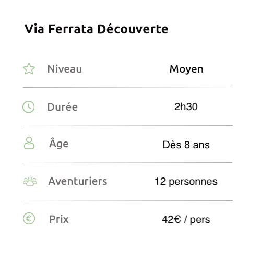Select the Dès 8 ans value
This screenshot has height=261, width=261.
(x=186, y=145)
